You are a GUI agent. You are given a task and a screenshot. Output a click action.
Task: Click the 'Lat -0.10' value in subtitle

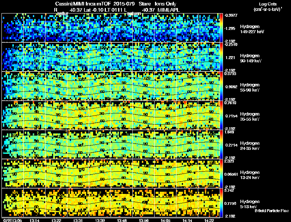tap(94, 10)
